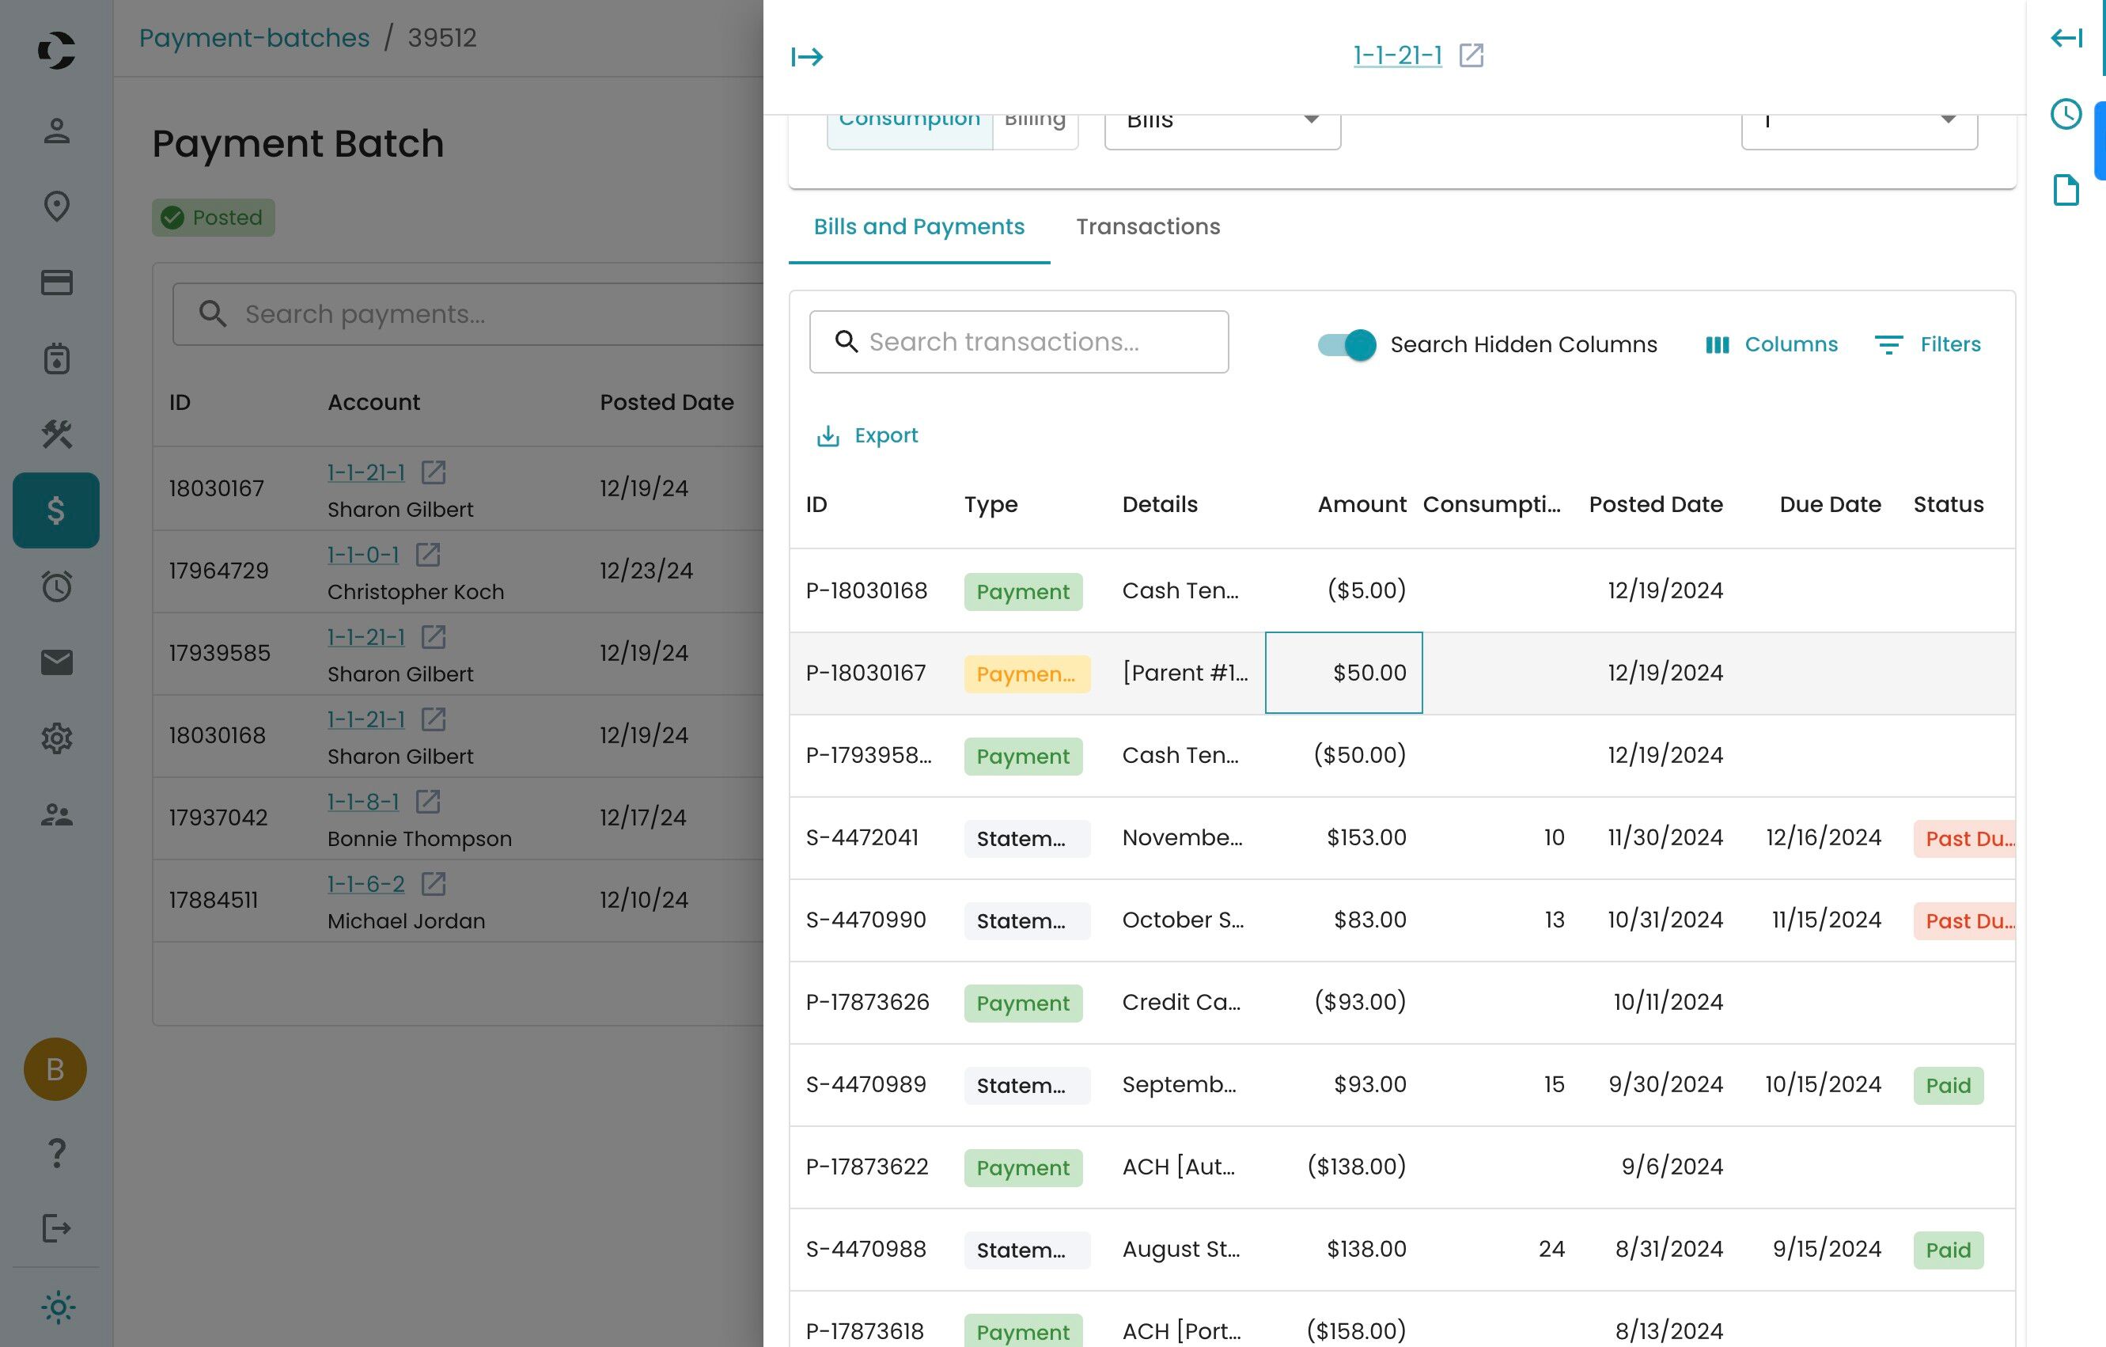
Task: Select the Bills and Payments tab
Action: [x=919, y=226]
